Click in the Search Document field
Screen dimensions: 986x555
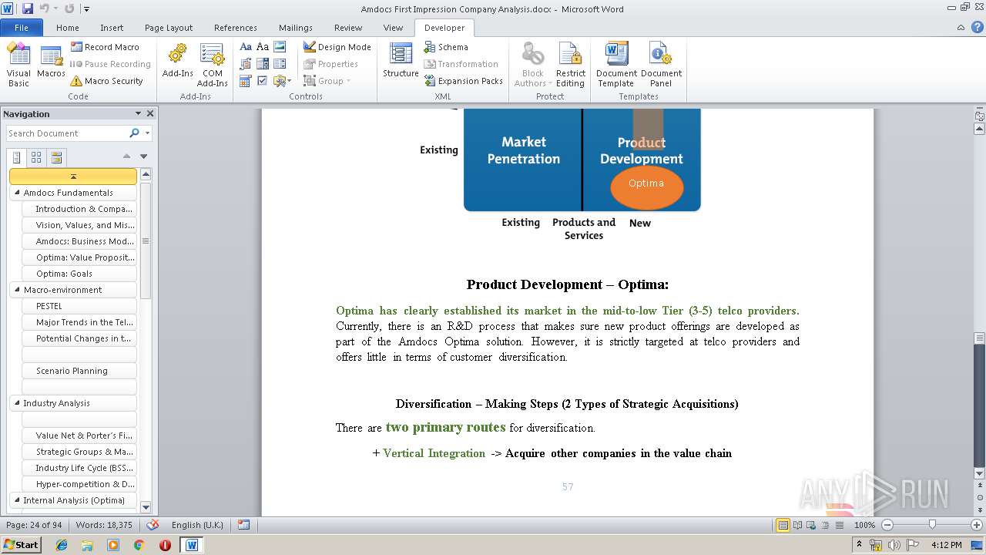[x=68, y=133]
